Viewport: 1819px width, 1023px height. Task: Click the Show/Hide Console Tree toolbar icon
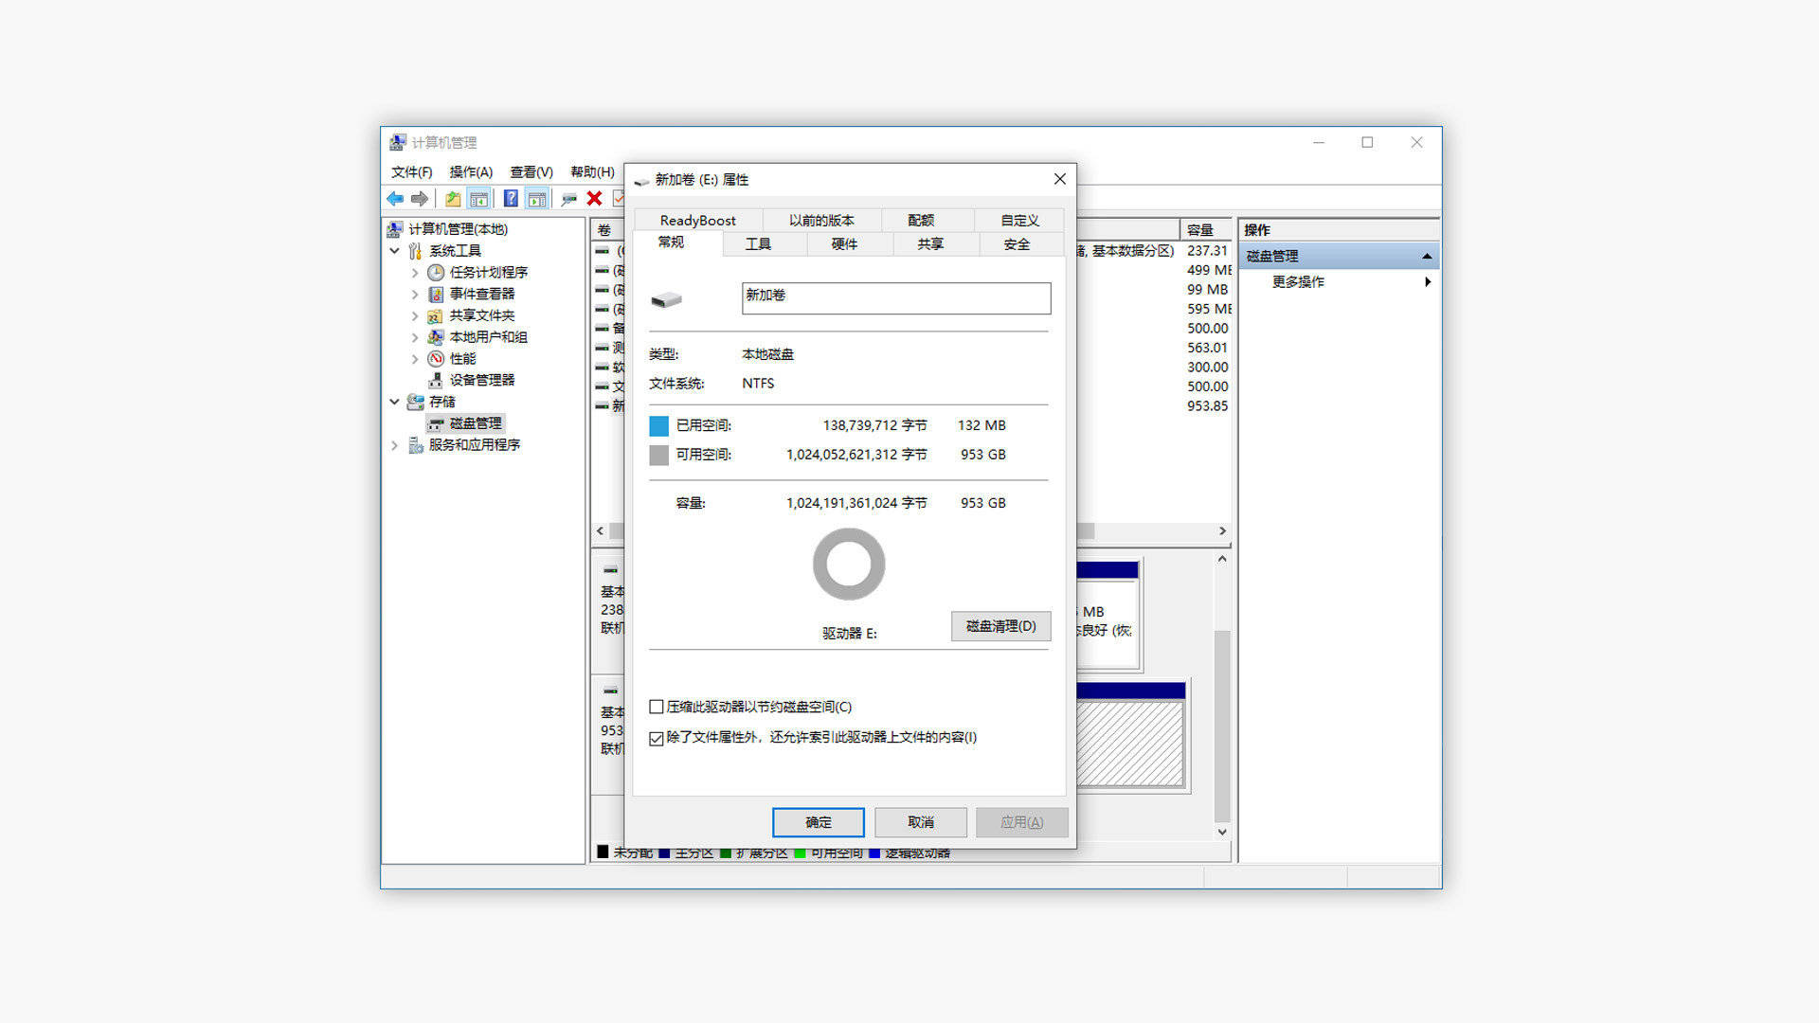(479, 199)
